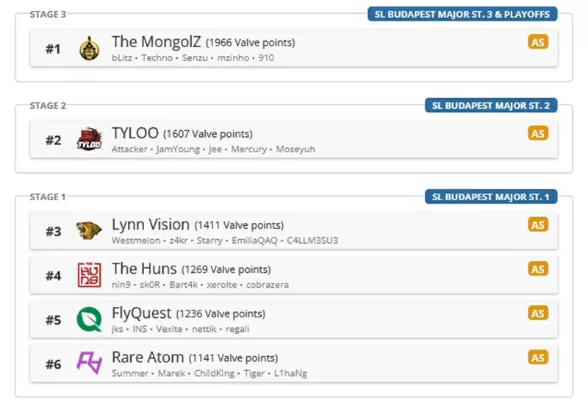
Task: Click the AS badge on Rare Atom row
Action: coord(538,357)
